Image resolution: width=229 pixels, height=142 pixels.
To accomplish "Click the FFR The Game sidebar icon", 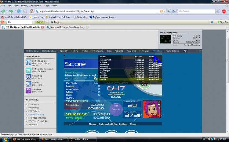I will [x=29, y=62].
